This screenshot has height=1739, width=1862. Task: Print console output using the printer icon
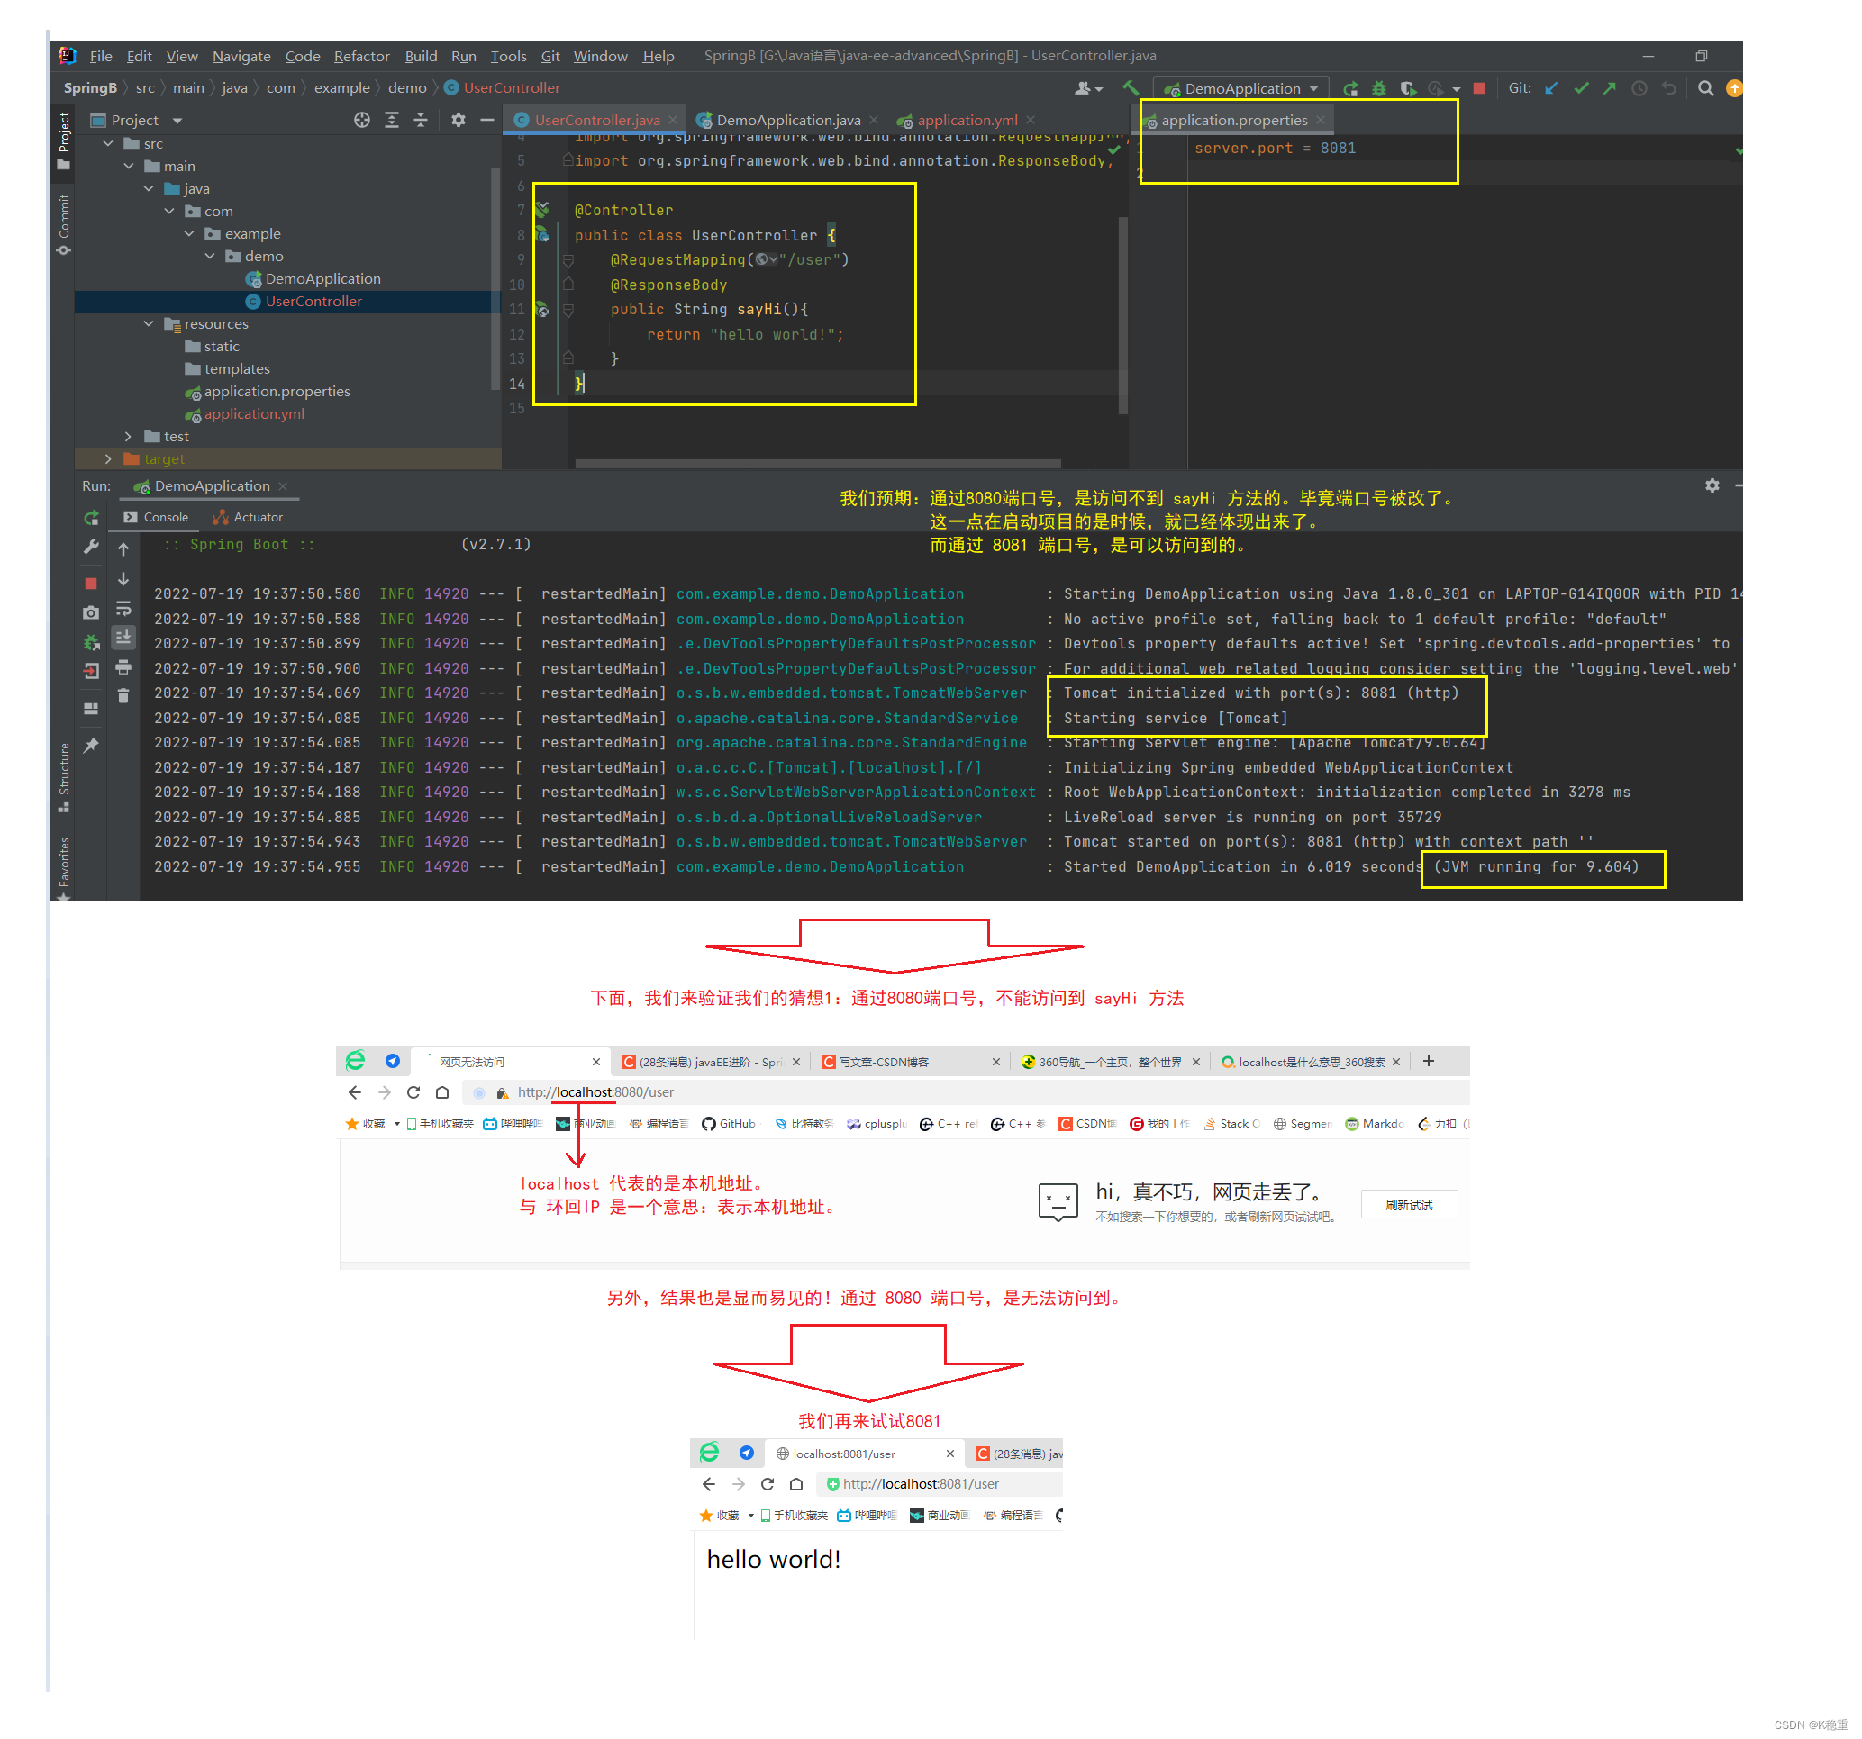pos(124,667)
